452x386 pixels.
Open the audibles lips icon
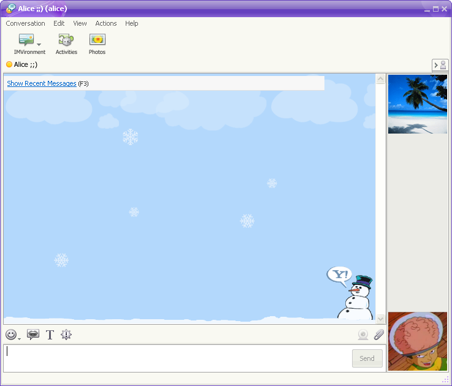tap(33, 334)
